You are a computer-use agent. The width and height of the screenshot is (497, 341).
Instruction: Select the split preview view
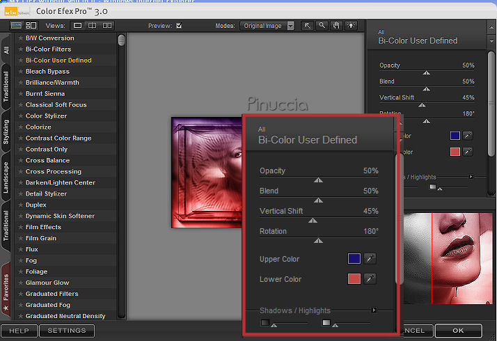tap(93, 25)
